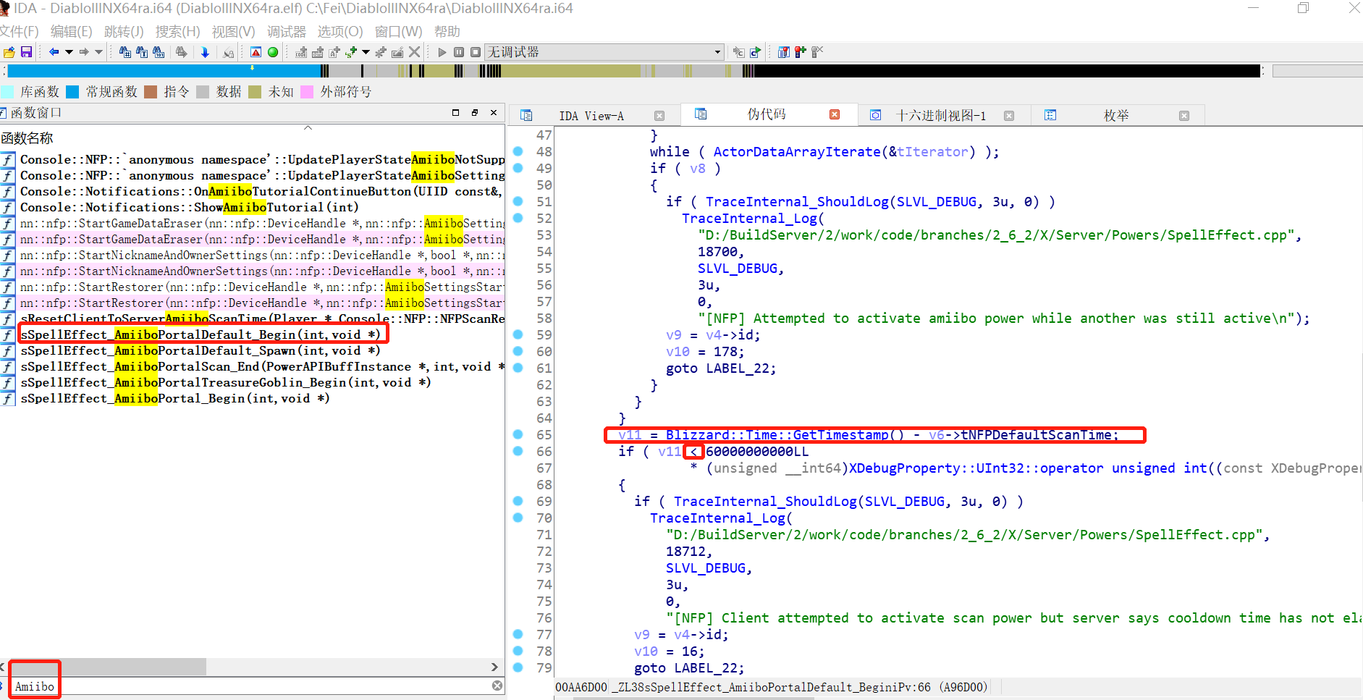Open the 窗口(W) menu
This screenshot has height=700, width=1363.
pyautogui.click(x=398, y=32)
